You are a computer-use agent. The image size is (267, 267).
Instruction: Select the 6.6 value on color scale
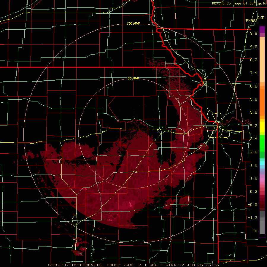click(x=254, y=86)
